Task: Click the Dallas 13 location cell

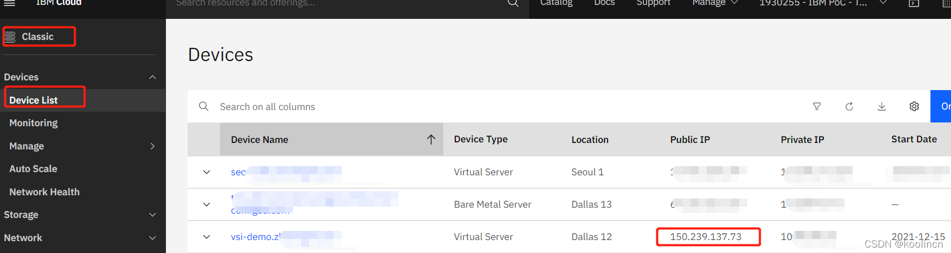Action: click(x=591, y=204)
